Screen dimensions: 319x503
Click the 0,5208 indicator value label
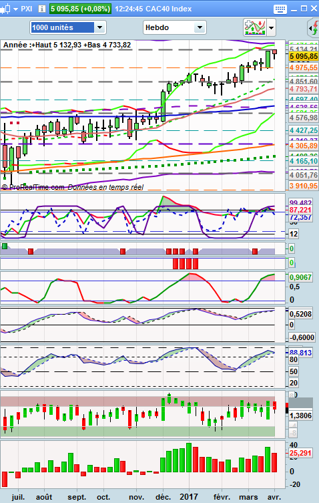pos(300,314)
